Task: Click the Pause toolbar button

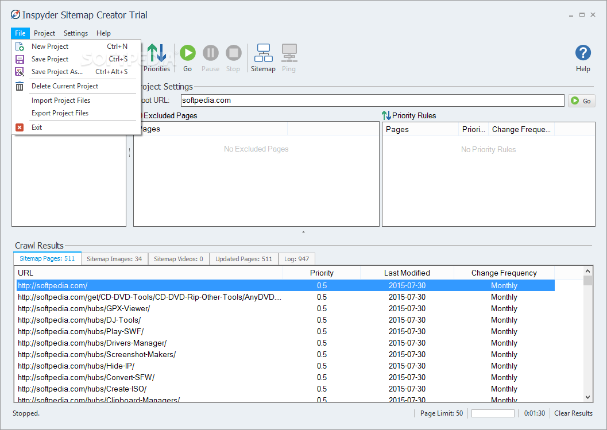Action: (x=211, y=58)
